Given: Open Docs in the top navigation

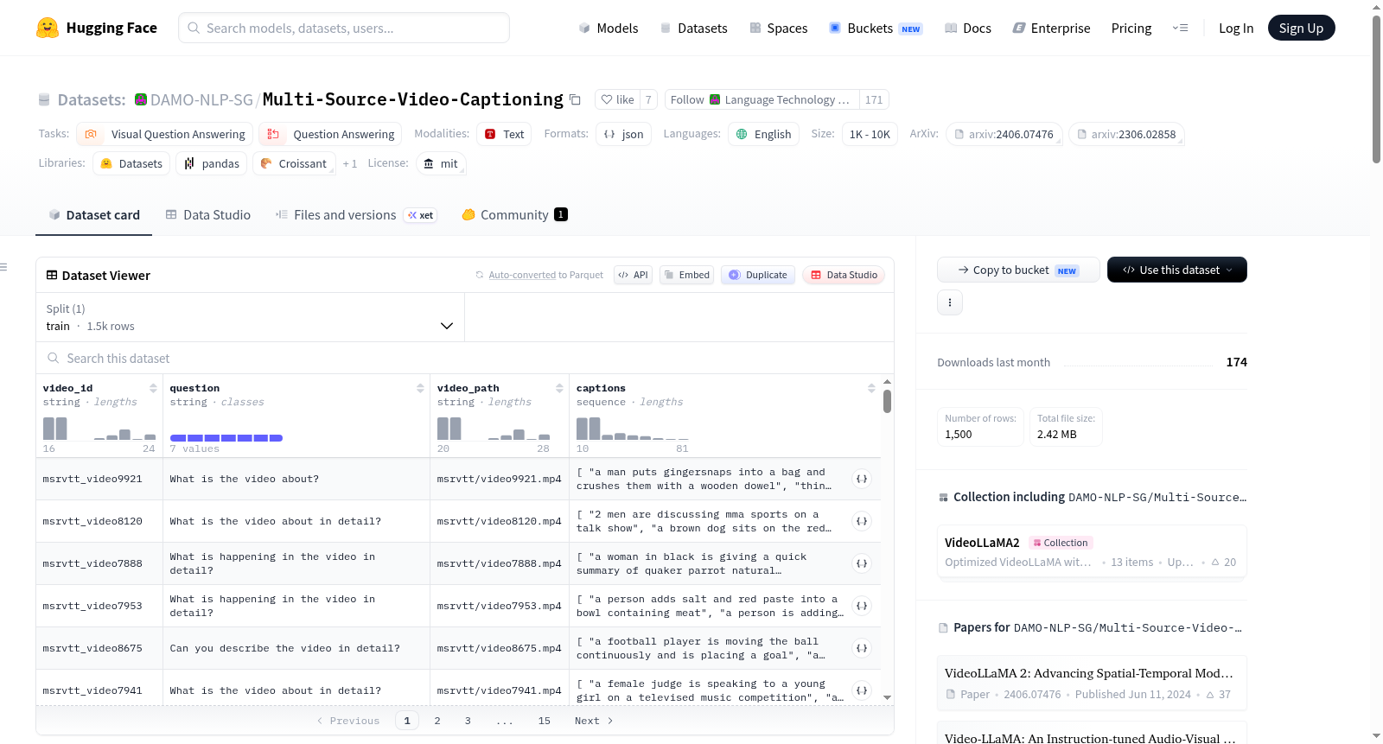Looking at the screenshot, I should (967, 28).
